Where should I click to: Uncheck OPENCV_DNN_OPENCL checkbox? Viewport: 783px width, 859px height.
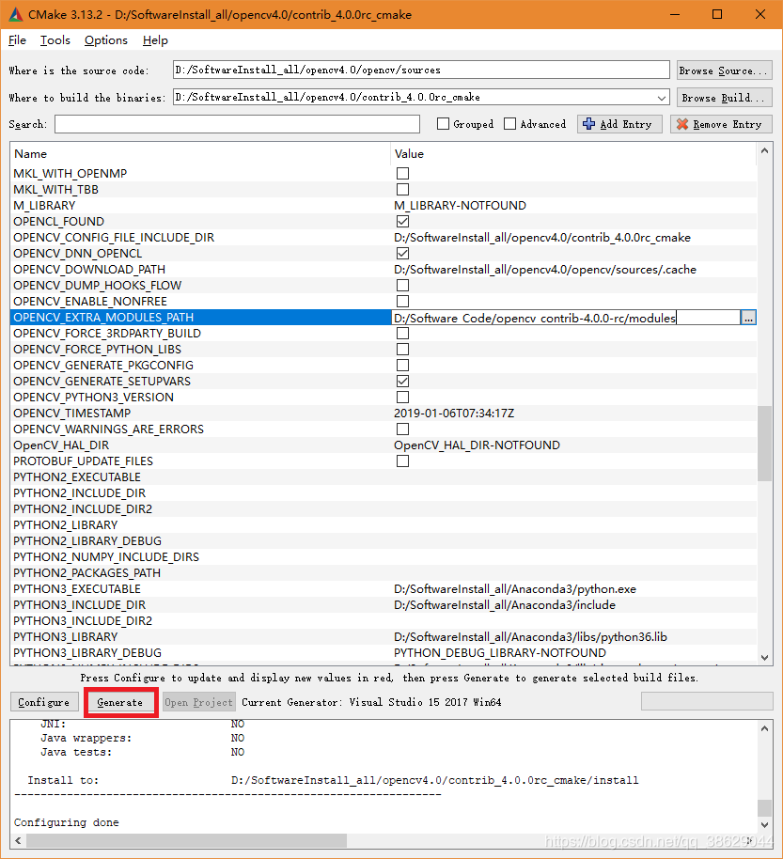click(x=402, y=254)
